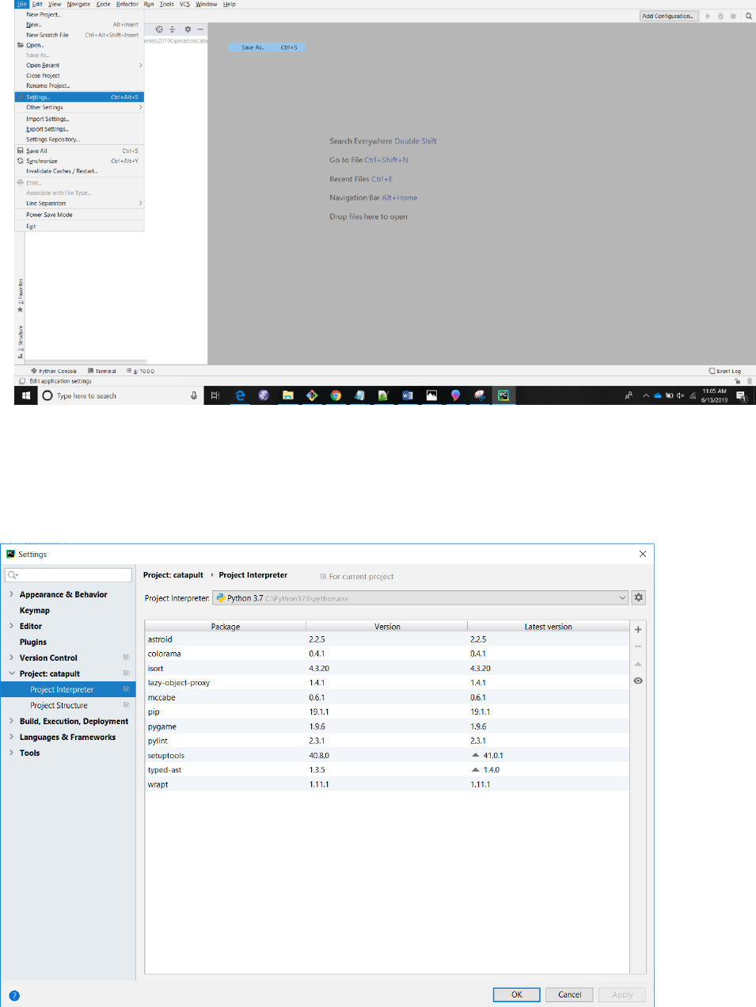756x1007 pixels.
Task: Toggle show early releases eye icon
Action: click(638, 681)
